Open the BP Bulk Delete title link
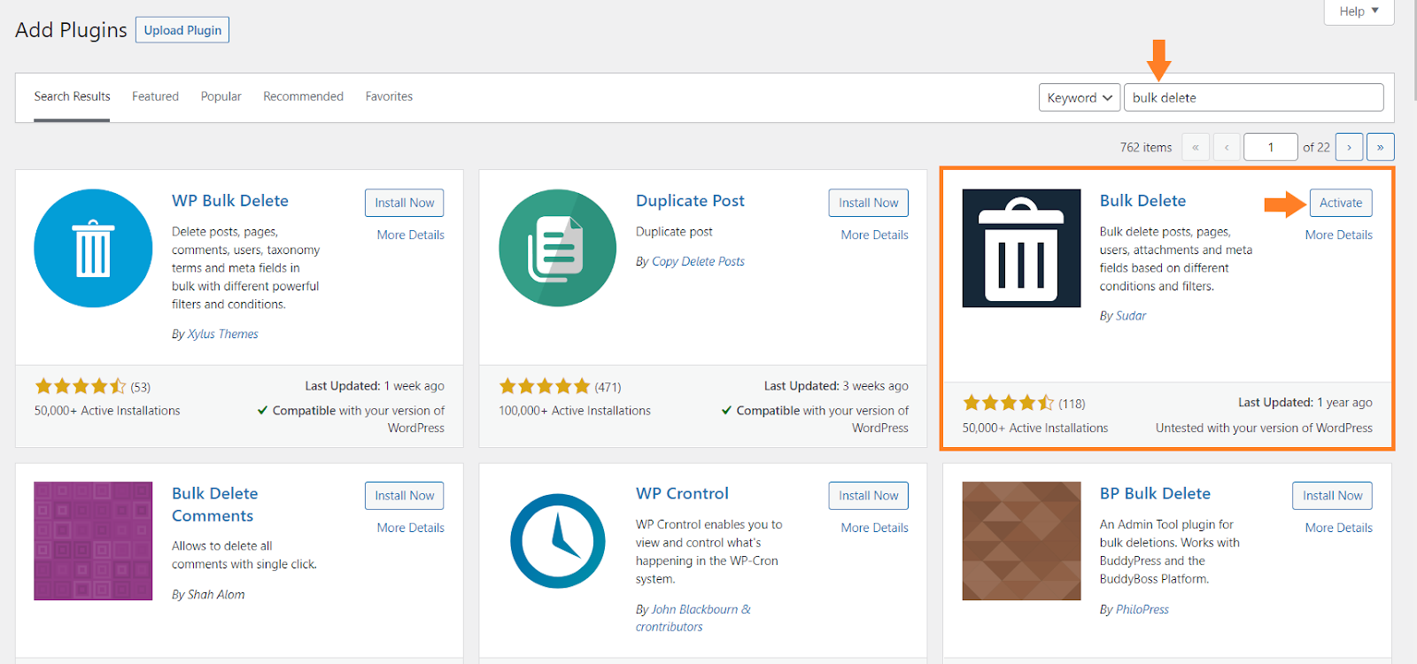The height and width of the screenshot is (664, 1417). (1155, 493)
